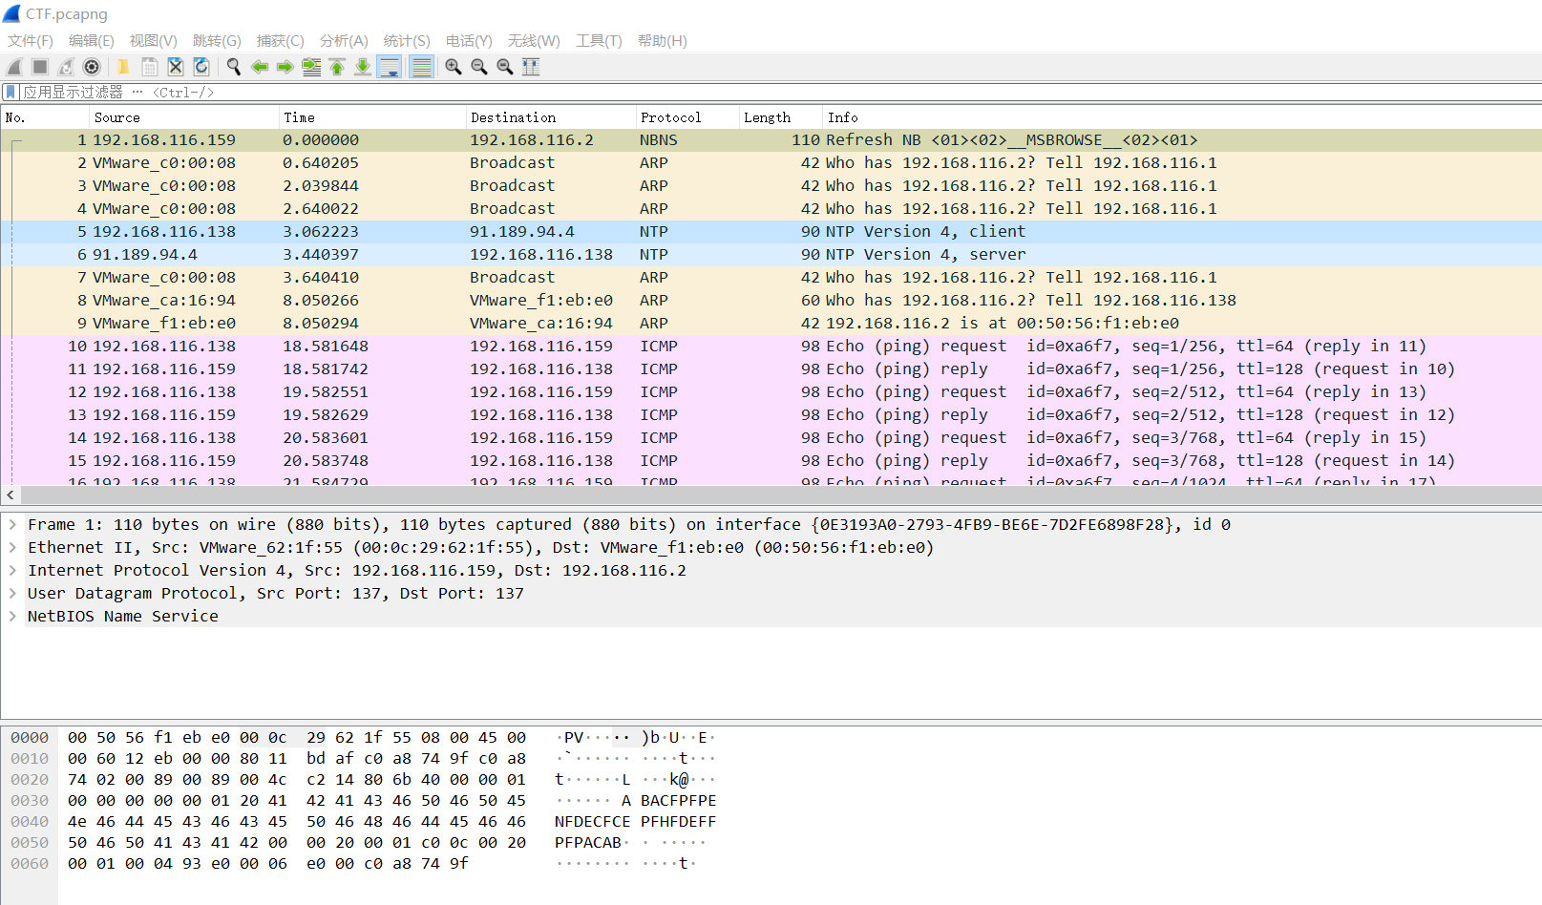1542x905 pixels.
Task: Open the capture options gear
Action: [x=92, y=67]
